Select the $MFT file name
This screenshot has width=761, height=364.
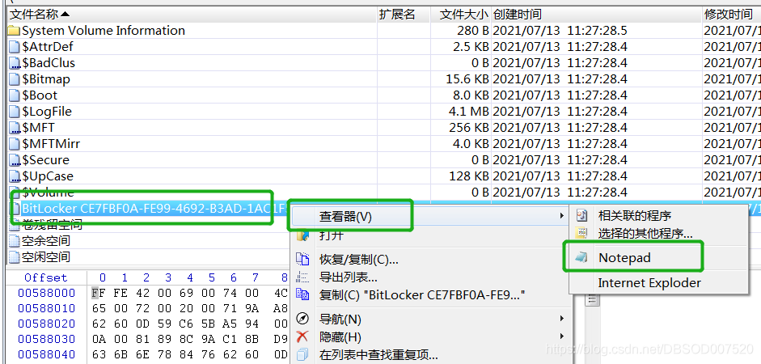(x=38, y=128)
